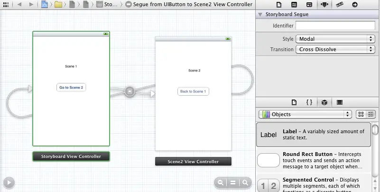Open the Size inspector ruler icon
The width and height of the screenshot is (380, 192).
click(340, 5)
